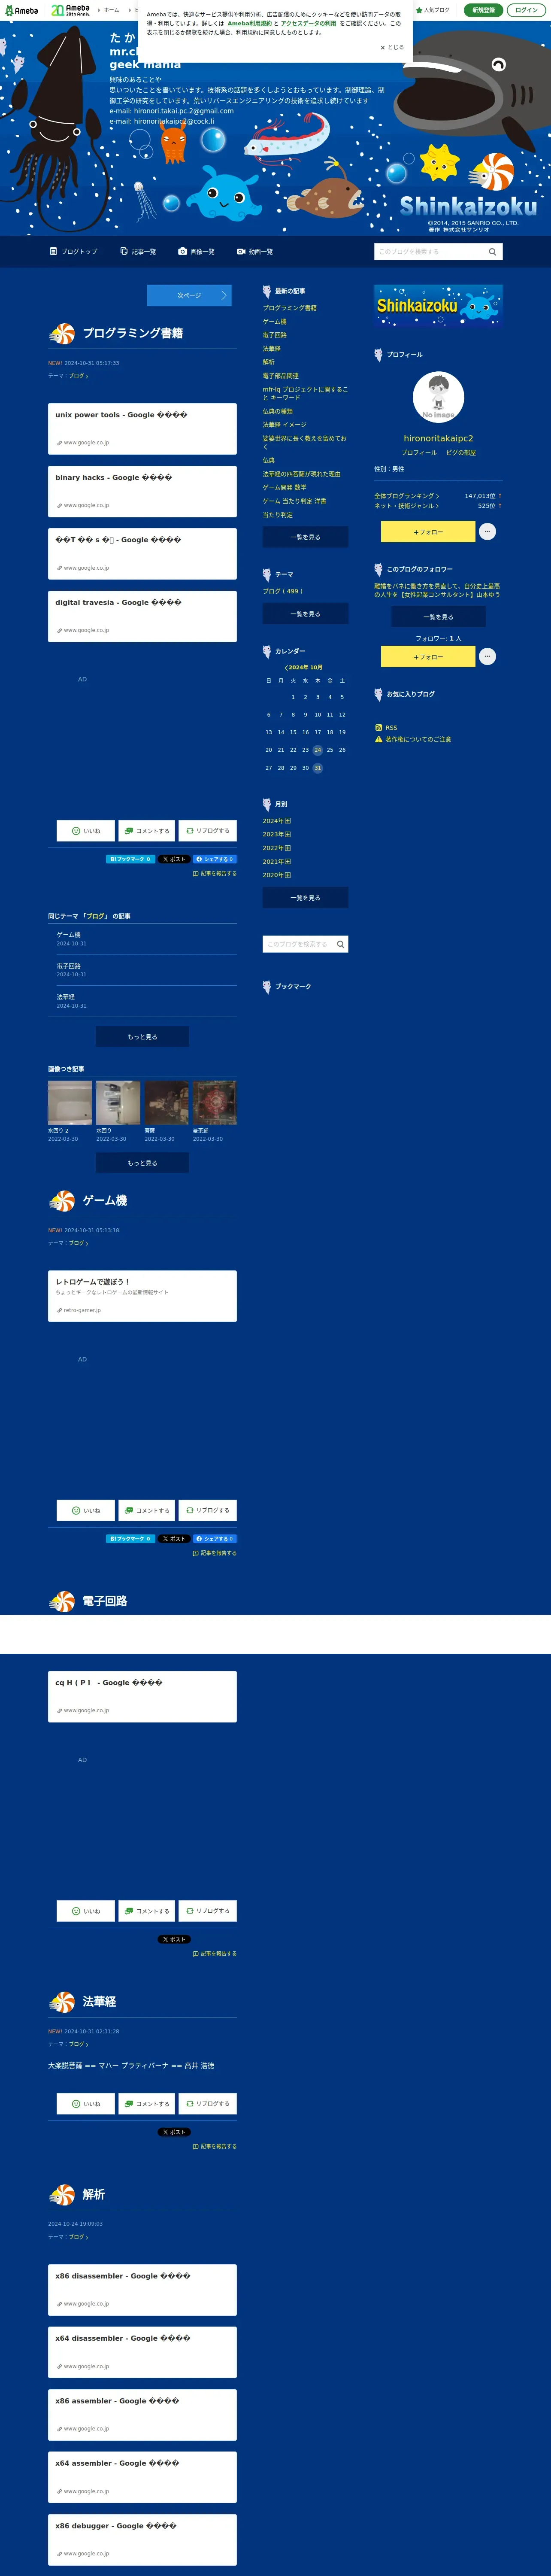Image resolution: width=551 pixels, height=2576 pixels.
Task: Click B!ブックマーク under プログラミング書籍 article
Action: (x=130, y=859)
